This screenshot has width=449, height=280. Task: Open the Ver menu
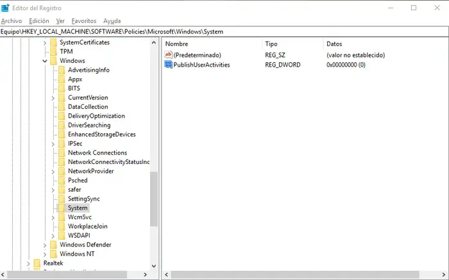(60, 21)
